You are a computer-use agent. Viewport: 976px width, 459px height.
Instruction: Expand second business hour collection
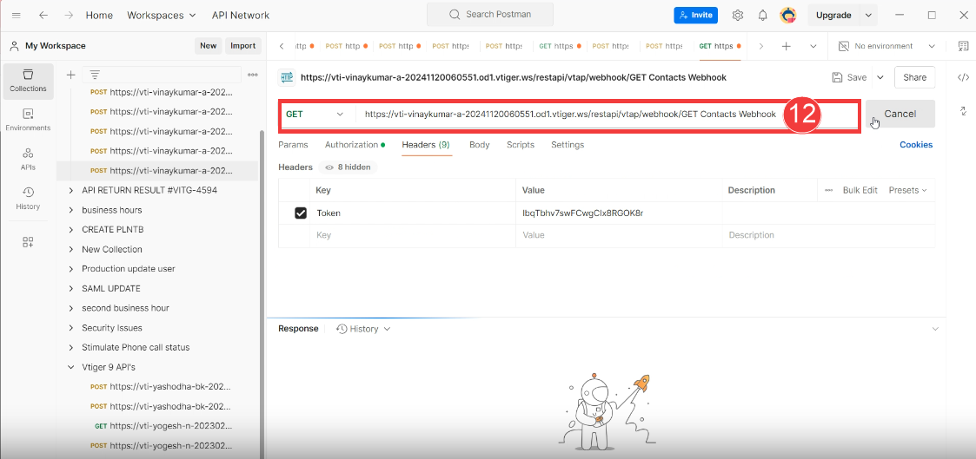(x=71, y=308)
